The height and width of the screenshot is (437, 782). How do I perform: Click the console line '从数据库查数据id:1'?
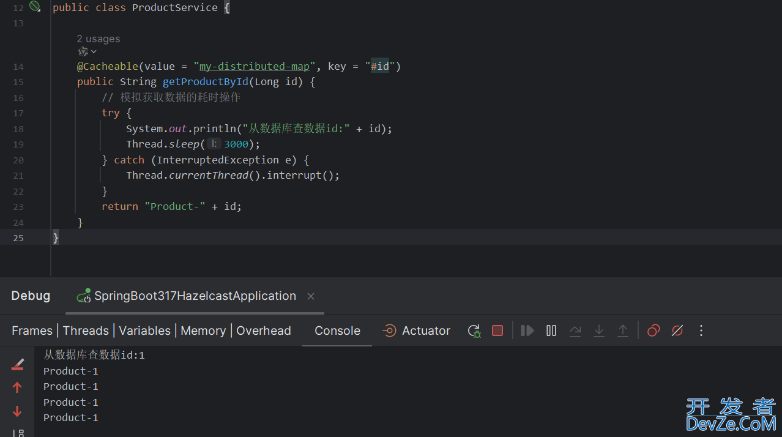[94, 355]
